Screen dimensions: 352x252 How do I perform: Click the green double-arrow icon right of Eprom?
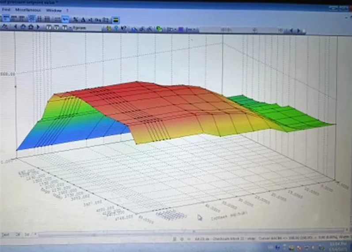pyautogui.click(x=109, y=29)
